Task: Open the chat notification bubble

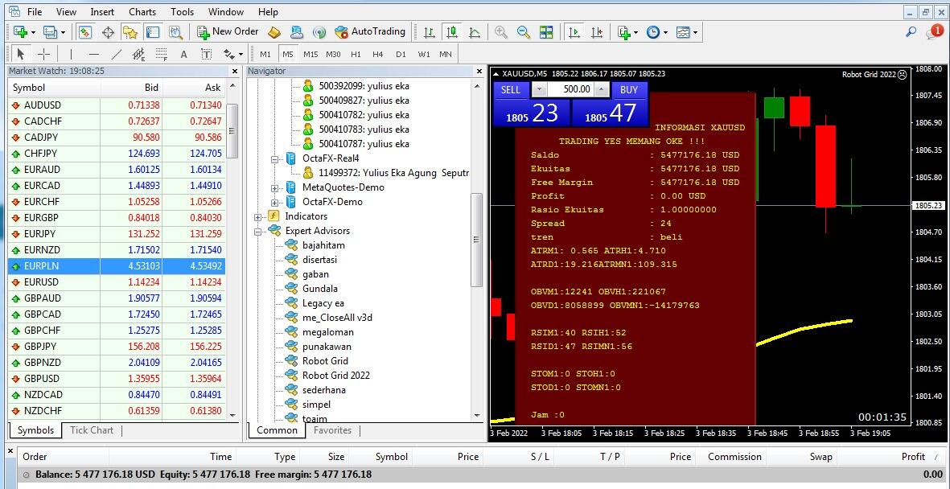Action: pyautogui.click(x=934, y=32)
